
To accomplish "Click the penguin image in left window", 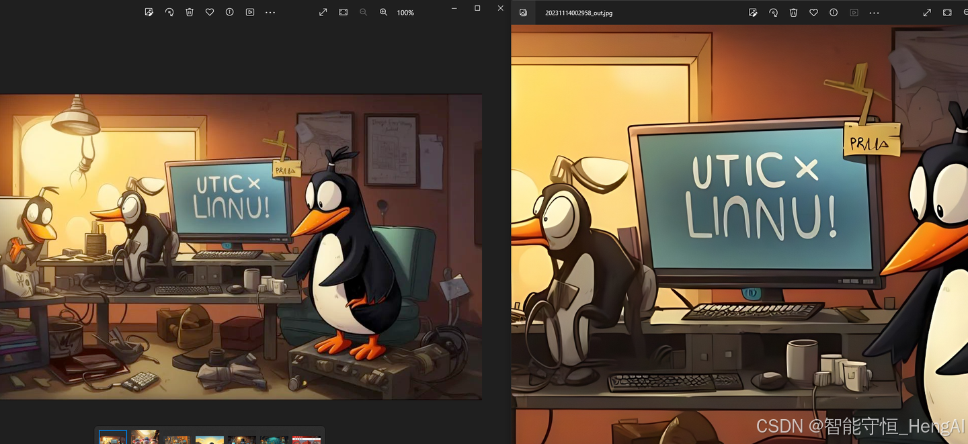I will pos(241,247).
